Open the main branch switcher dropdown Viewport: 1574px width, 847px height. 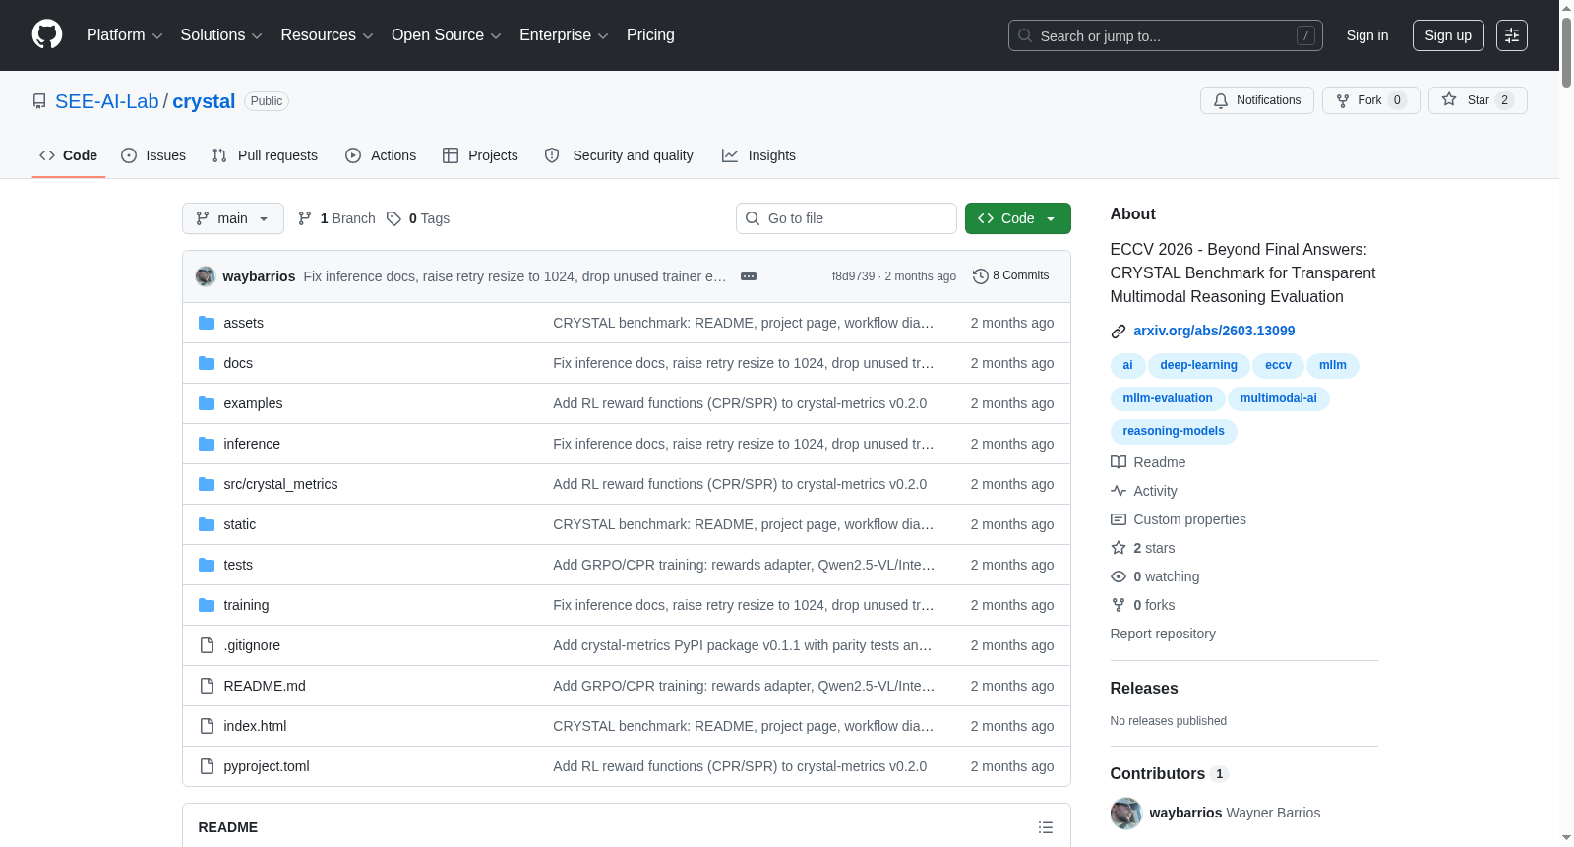point(233,218)
